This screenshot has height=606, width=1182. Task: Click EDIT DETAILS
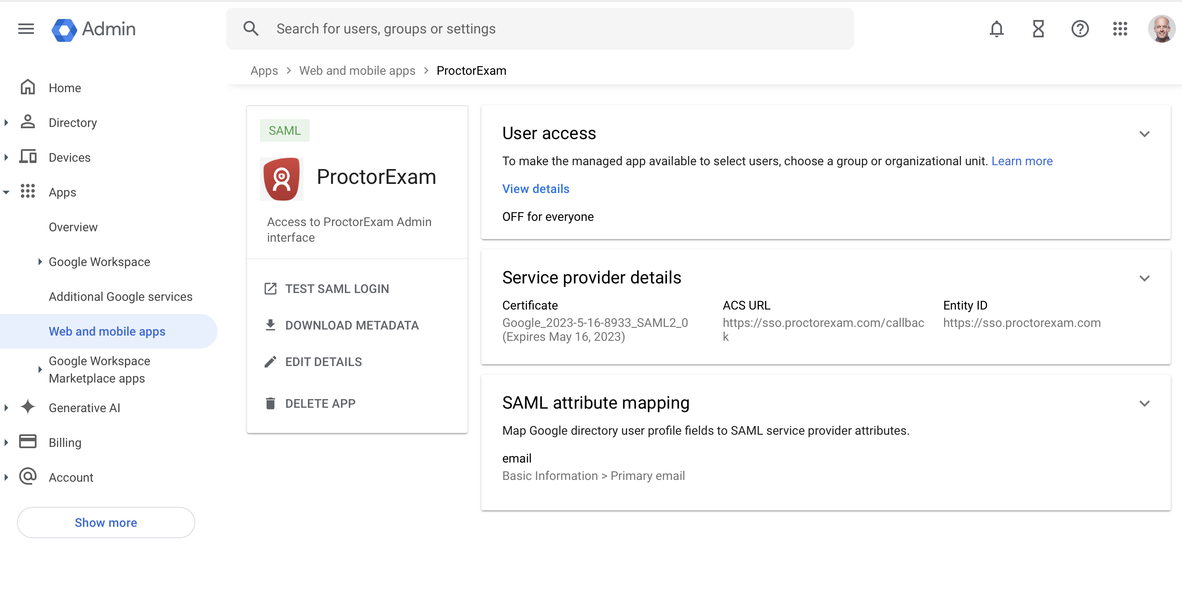(324, 362)
